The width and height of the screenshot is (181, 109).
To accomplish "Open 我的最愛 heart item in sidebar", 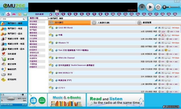I will coord(14,54).
